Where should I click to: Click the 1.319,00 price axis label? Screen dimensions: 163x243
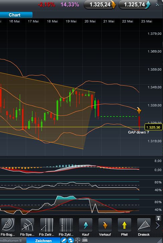click(155, 141)
